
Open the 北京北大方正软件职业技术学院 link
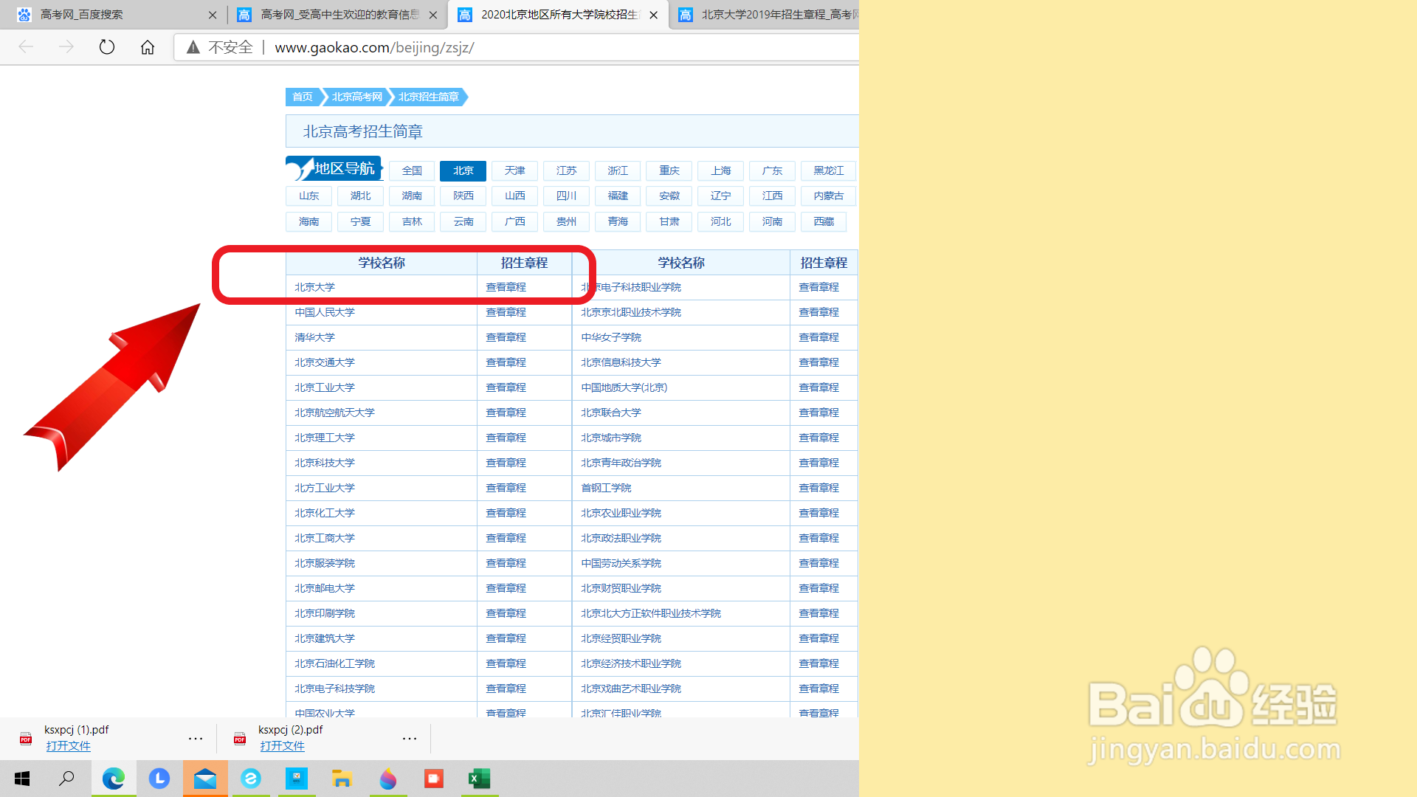pos(651,613)
